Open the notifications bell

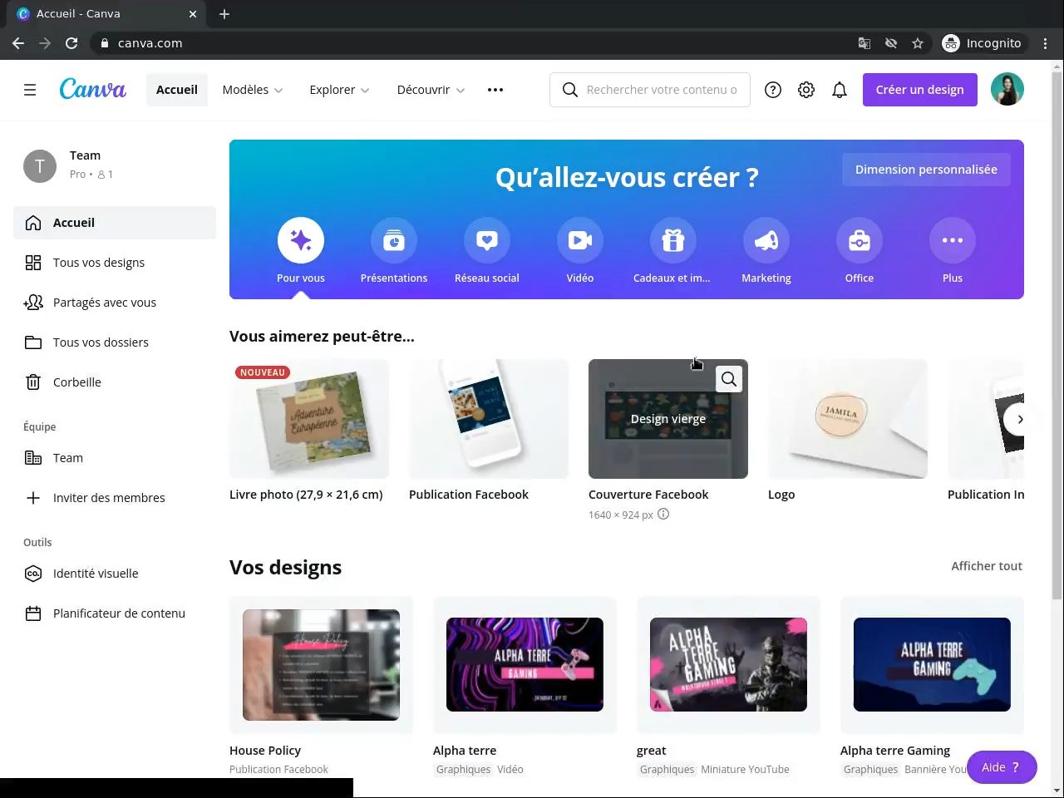840,90
